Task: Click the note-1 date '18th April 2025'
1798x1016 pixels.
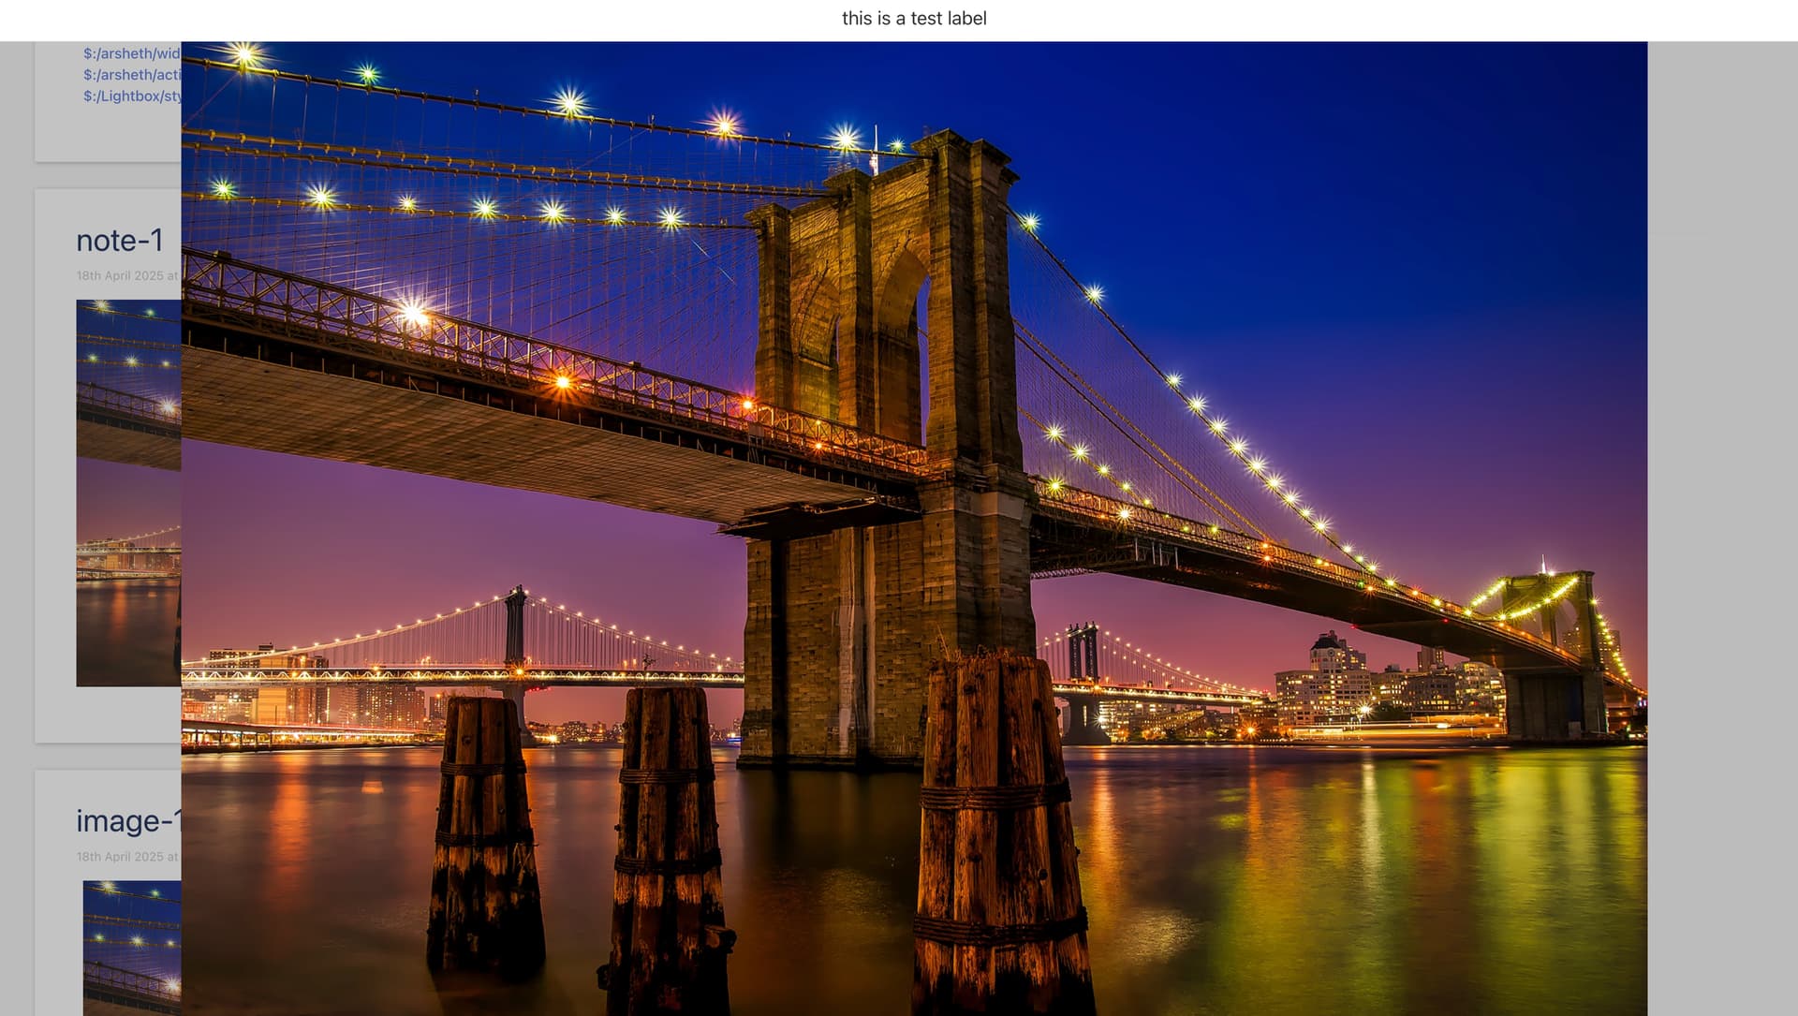Action: point(120,276)
